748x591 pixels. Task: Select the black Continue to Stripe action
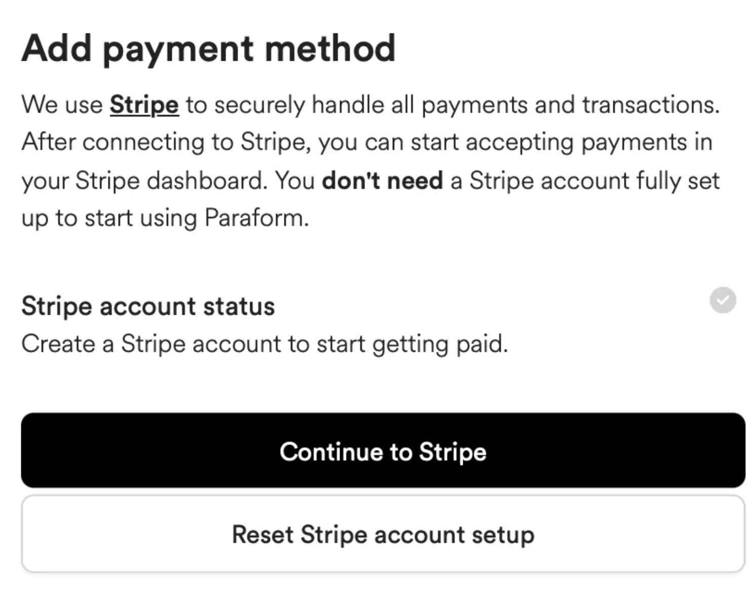[384, 451]
